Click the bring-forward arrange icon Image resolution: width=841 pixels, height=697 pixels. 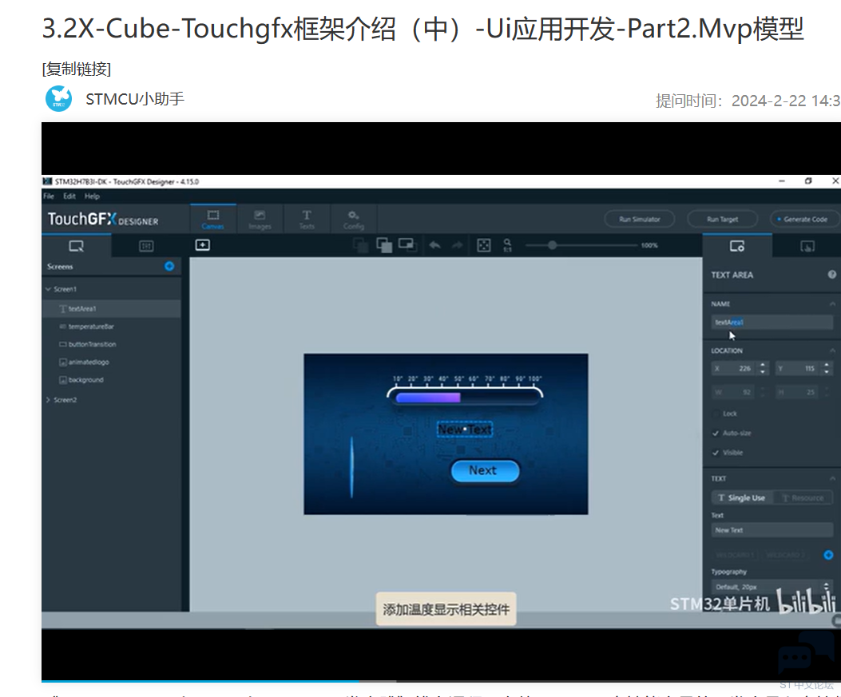coord(384,246)
